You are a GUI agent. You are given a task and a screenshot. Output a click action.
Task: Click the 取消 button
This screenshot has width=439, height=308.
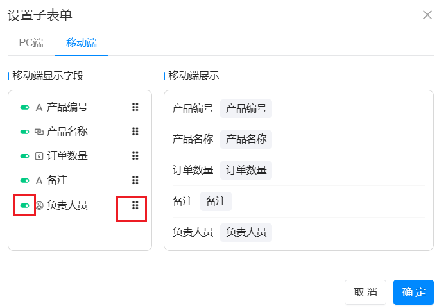365,292
